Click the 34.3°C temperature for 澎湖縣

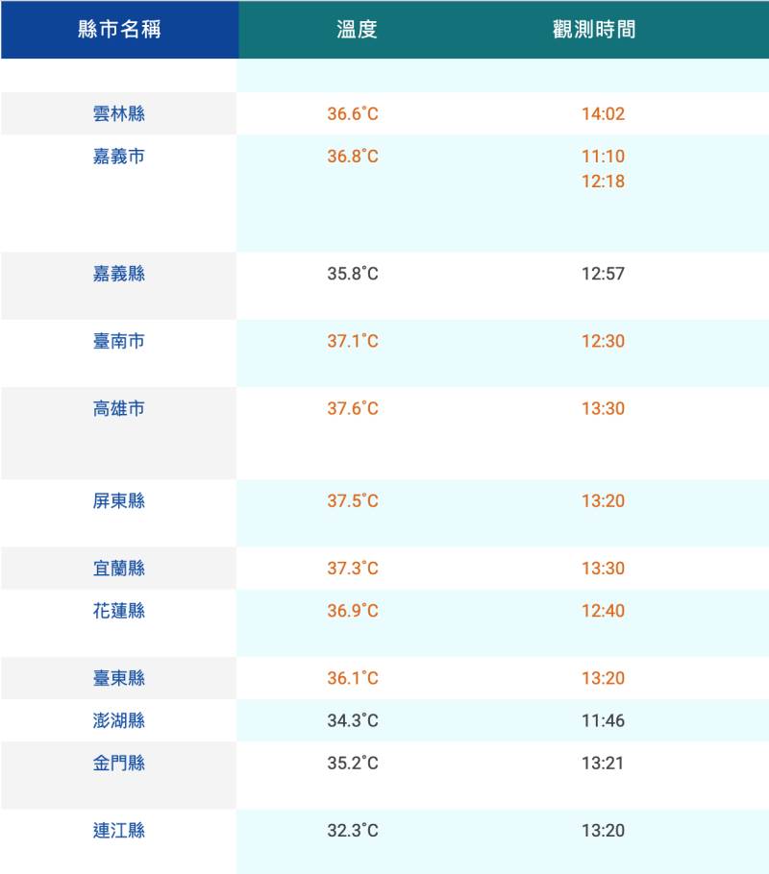353,720
